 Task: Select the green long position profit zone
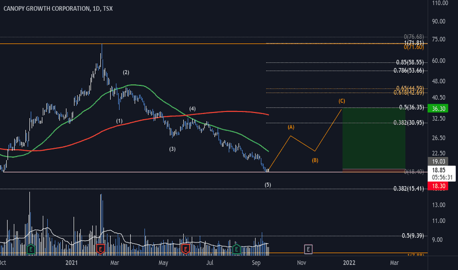coord(374,138)
